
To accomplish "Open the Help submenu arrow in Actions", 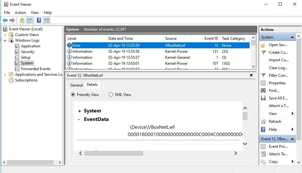I will pos(293,129).
